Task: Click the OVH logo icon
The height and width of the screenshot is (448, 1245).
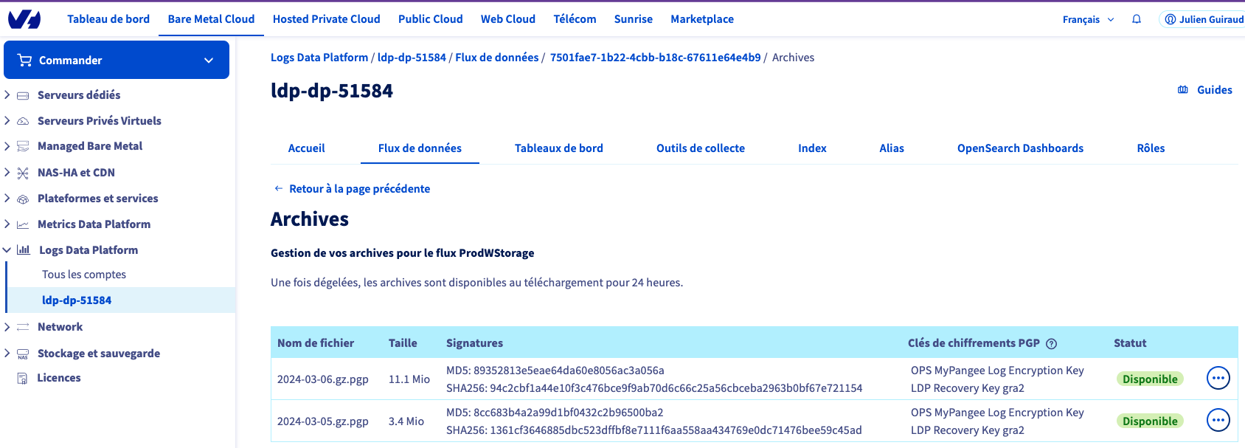Action: (24, 19)
